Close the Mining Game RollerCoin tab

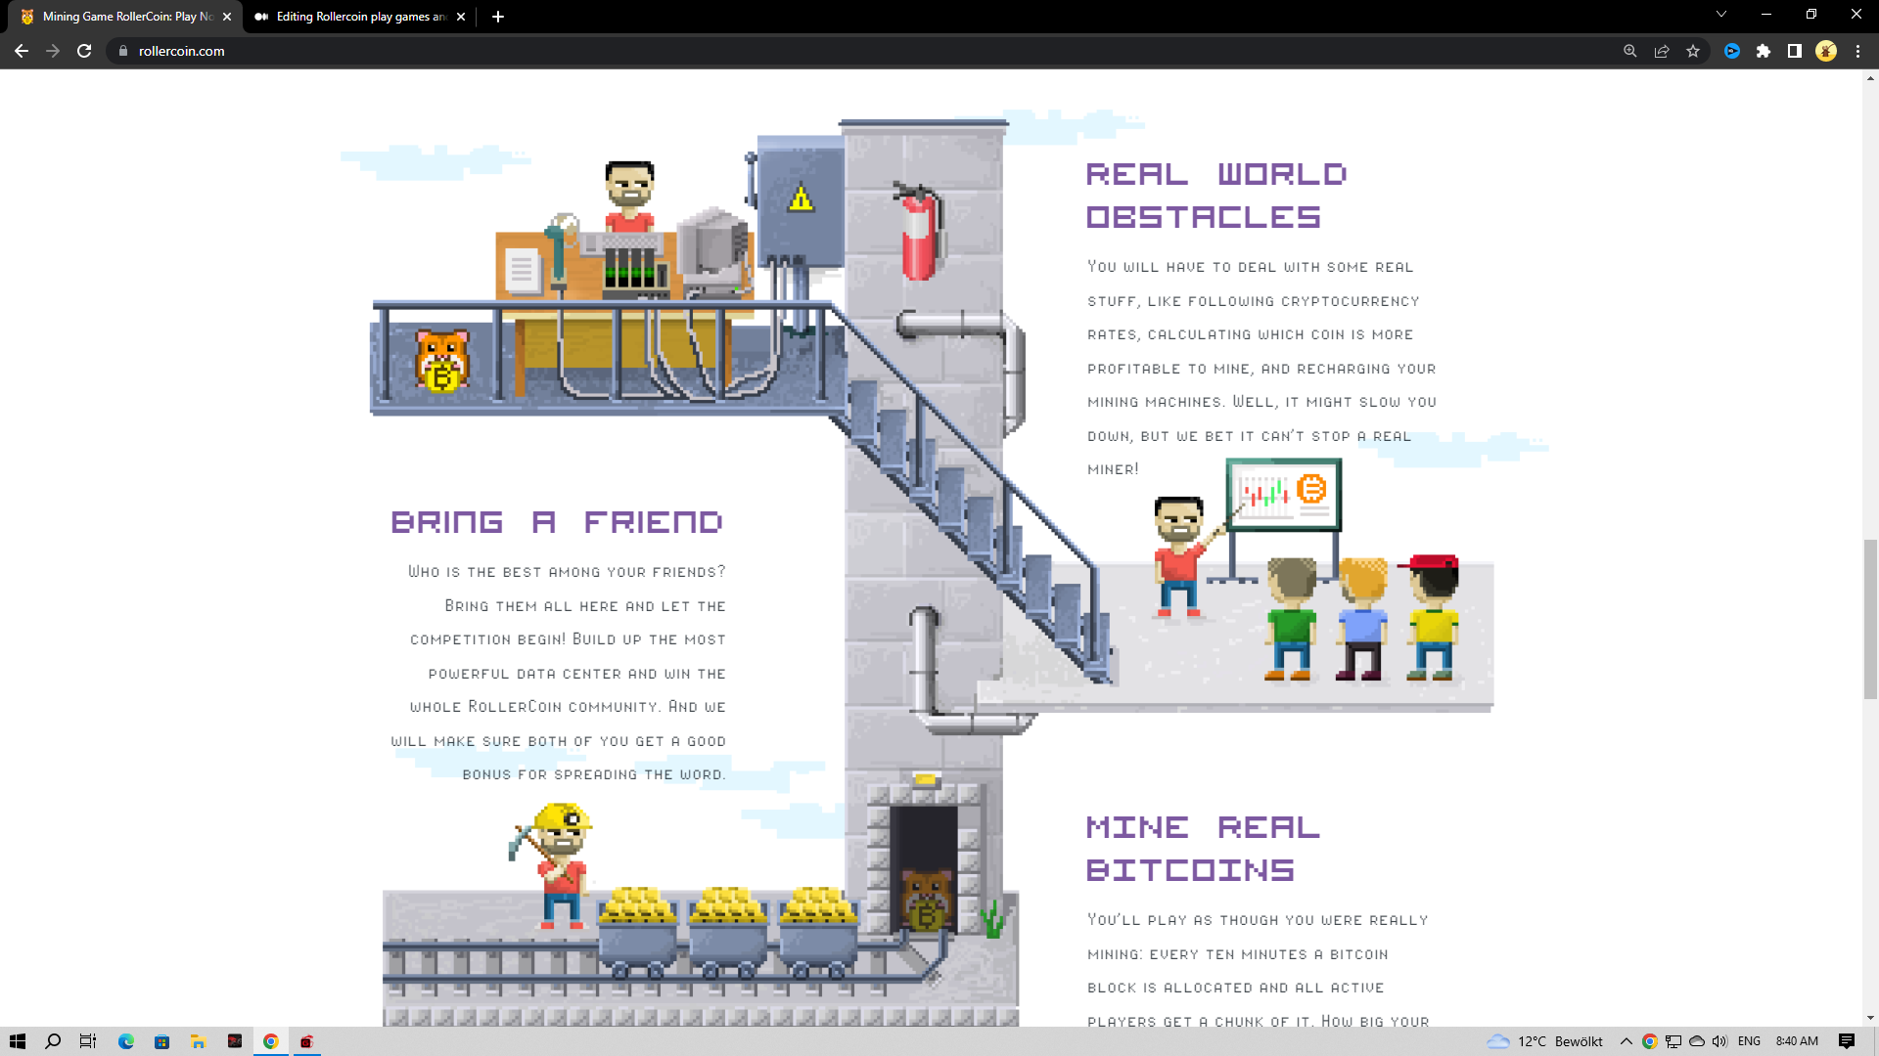(227, 17)
